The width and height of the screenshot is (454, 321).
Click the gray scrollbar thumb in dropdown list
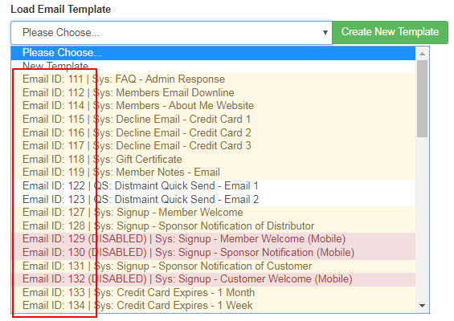(422, 99)
